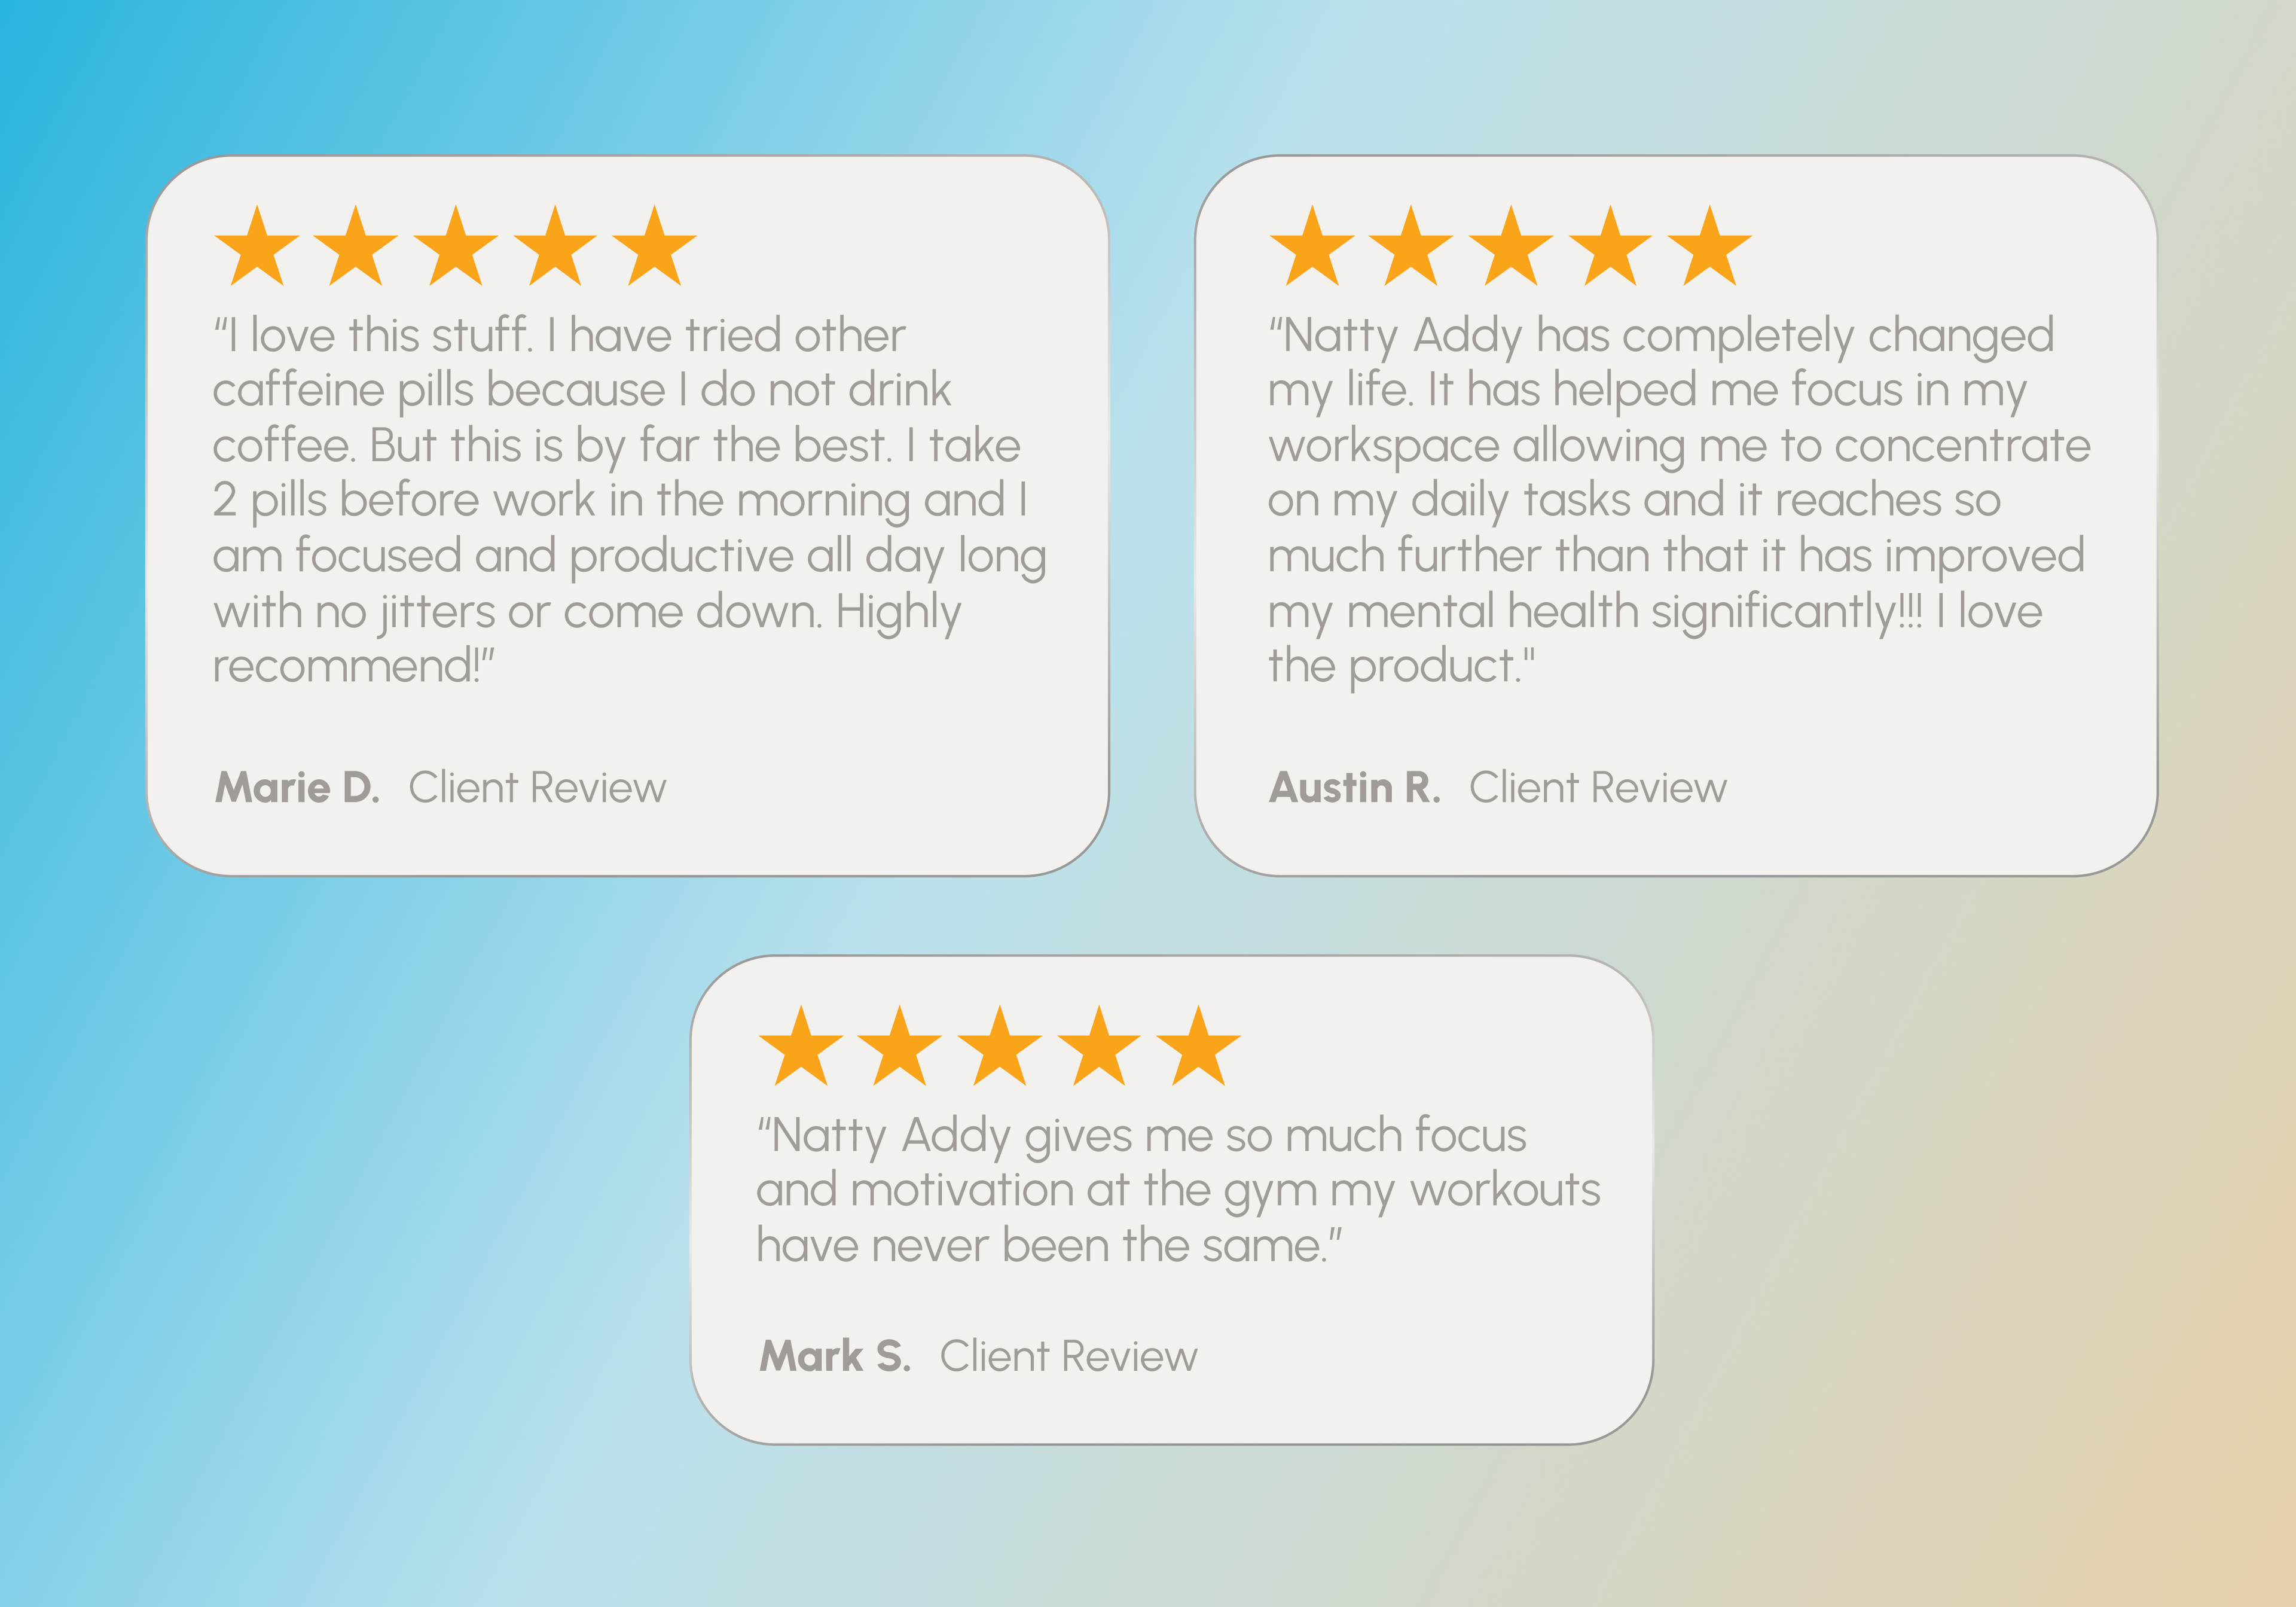
Task: Click the first star in Marie D.'s review
Action: [x=257, y=249]
